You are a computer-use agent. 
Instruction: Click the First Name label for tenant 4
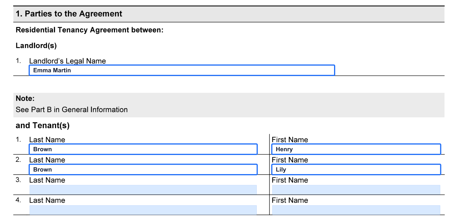pos(290,200)
